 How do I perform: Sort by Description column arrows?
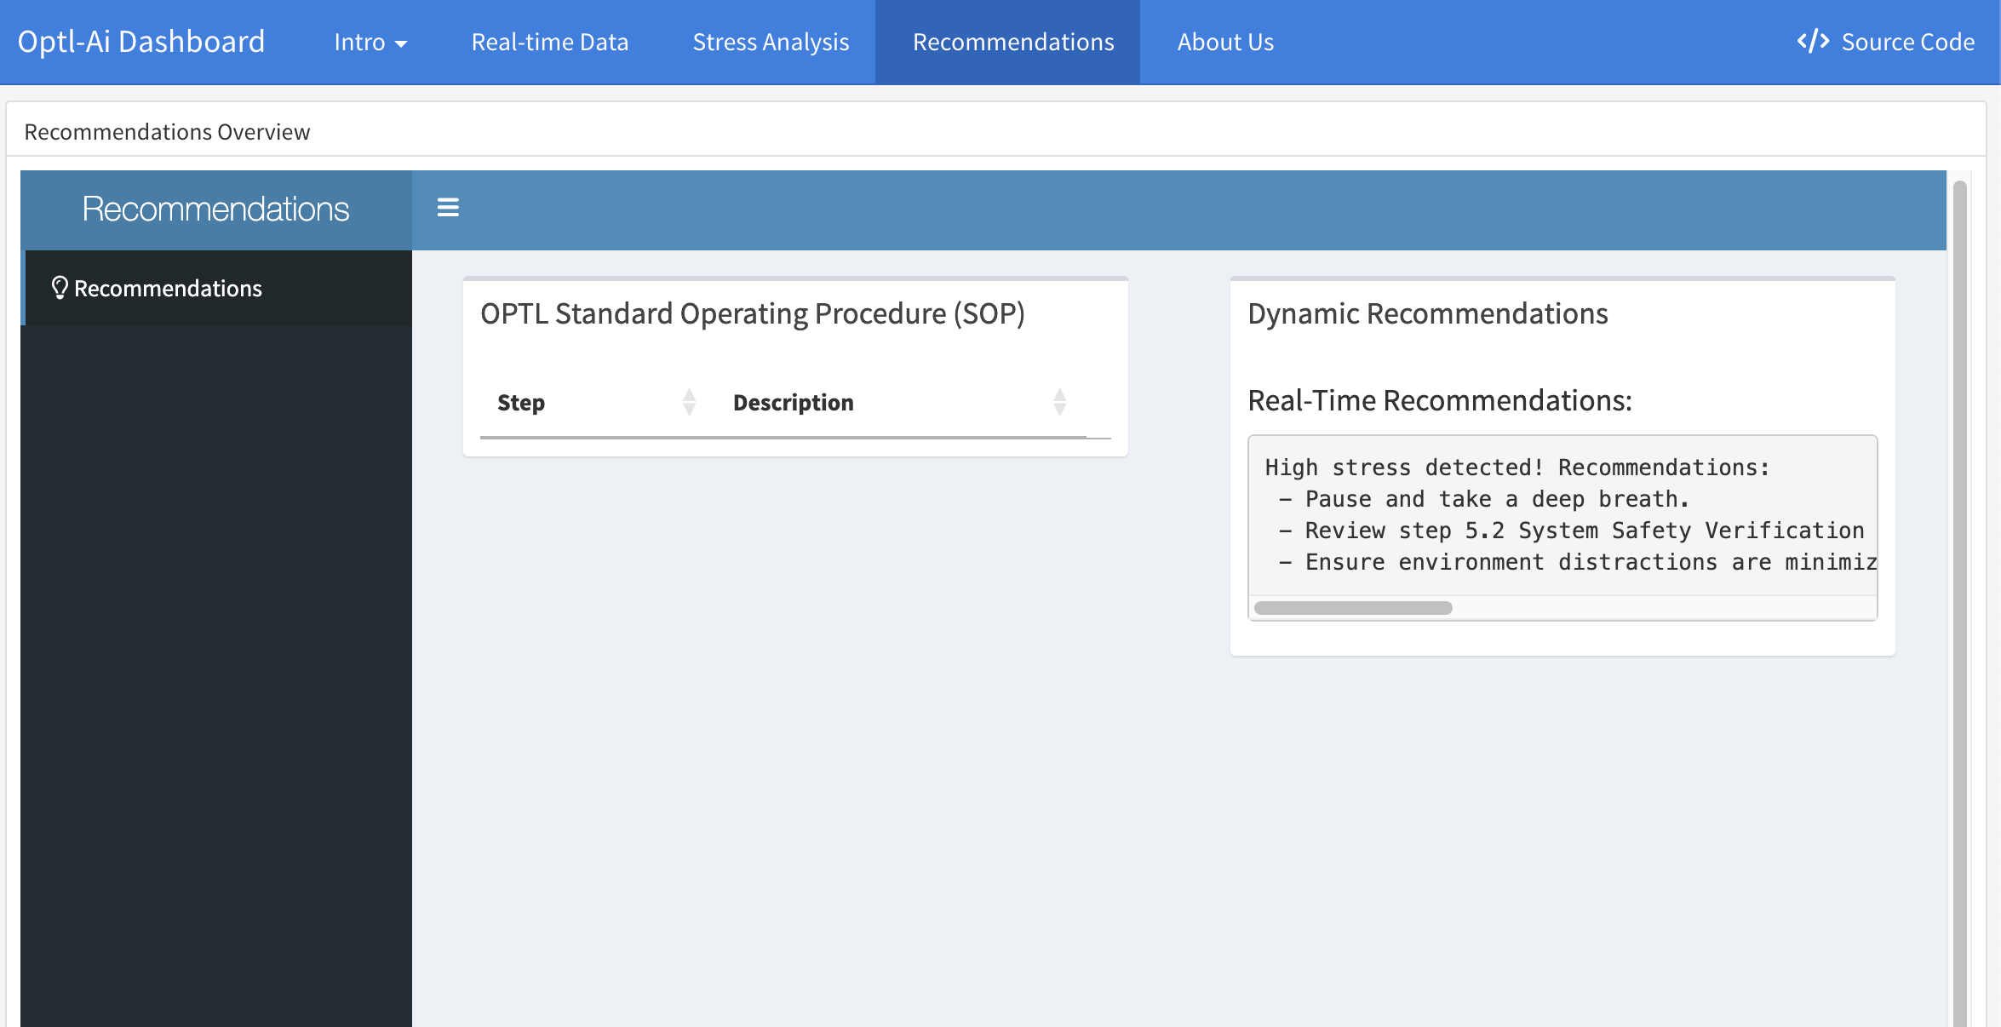(1059, 402)
